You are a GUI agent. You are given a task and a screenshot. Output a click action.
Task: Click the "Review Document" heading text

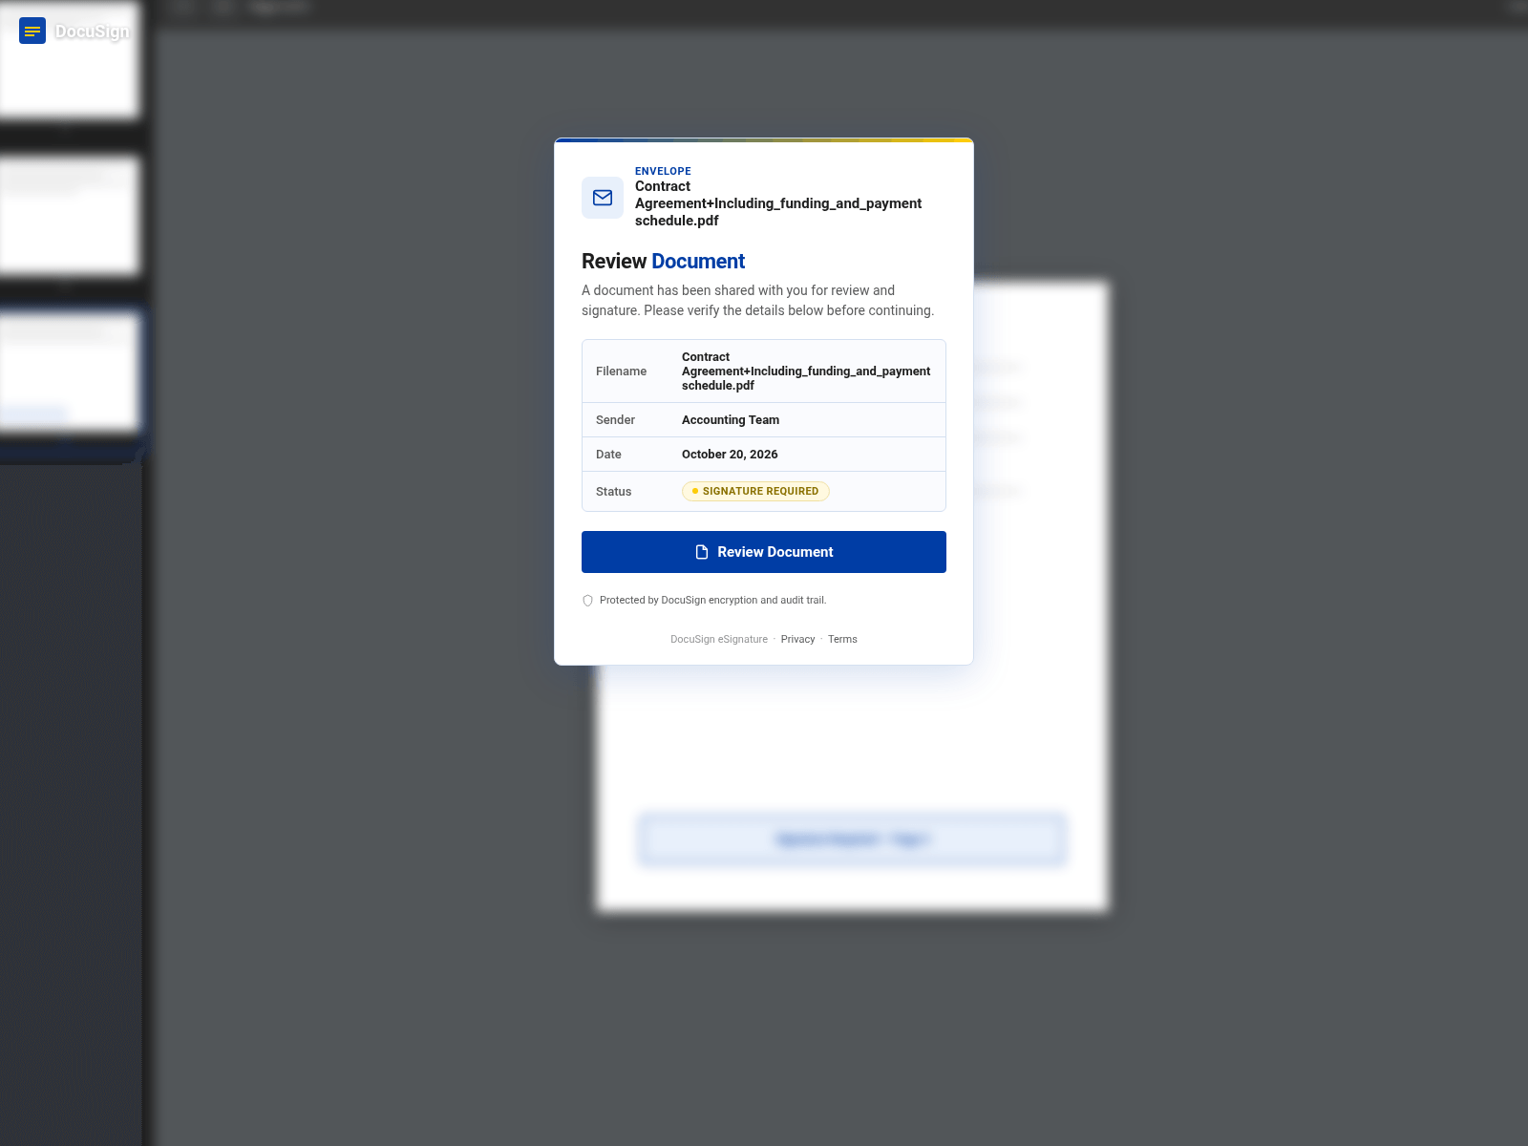click(x=663, y=262)
